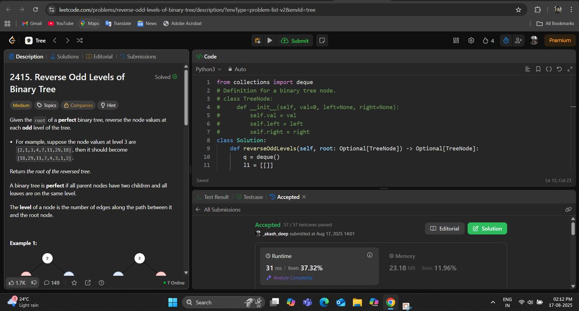579x311 pixels.
Task: Open the Submissions tab
Action: 138,56
